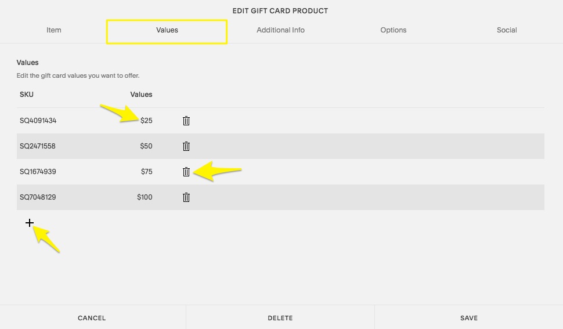Open the Social tab
The height and width of the screenshot is (329, 563).
[507, 30]
